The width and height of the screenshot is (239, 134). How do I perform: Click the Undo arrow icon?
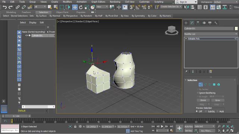[4, 7]
